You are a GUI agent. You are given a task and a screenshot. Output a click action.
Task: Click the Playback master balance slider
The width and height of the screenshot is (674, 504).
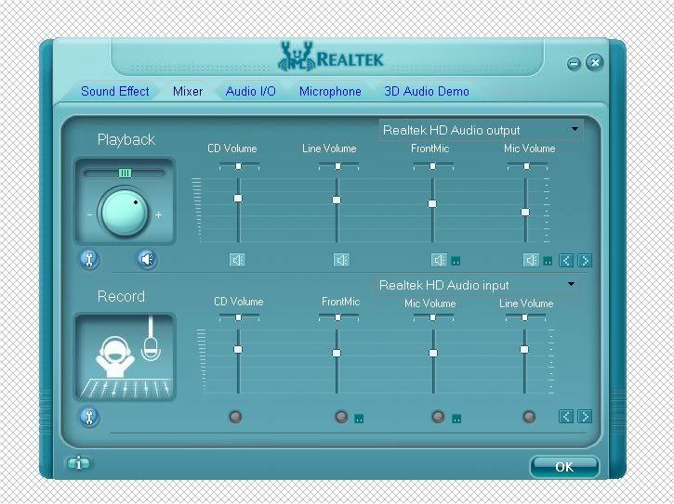tap(125, 173)
